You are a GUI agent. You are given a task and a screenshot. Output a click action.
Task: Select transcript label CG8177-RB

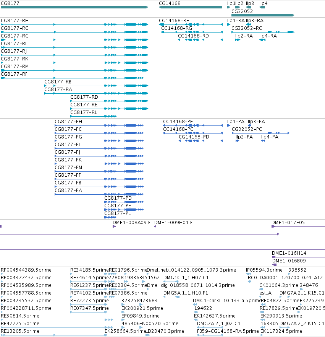58,82
